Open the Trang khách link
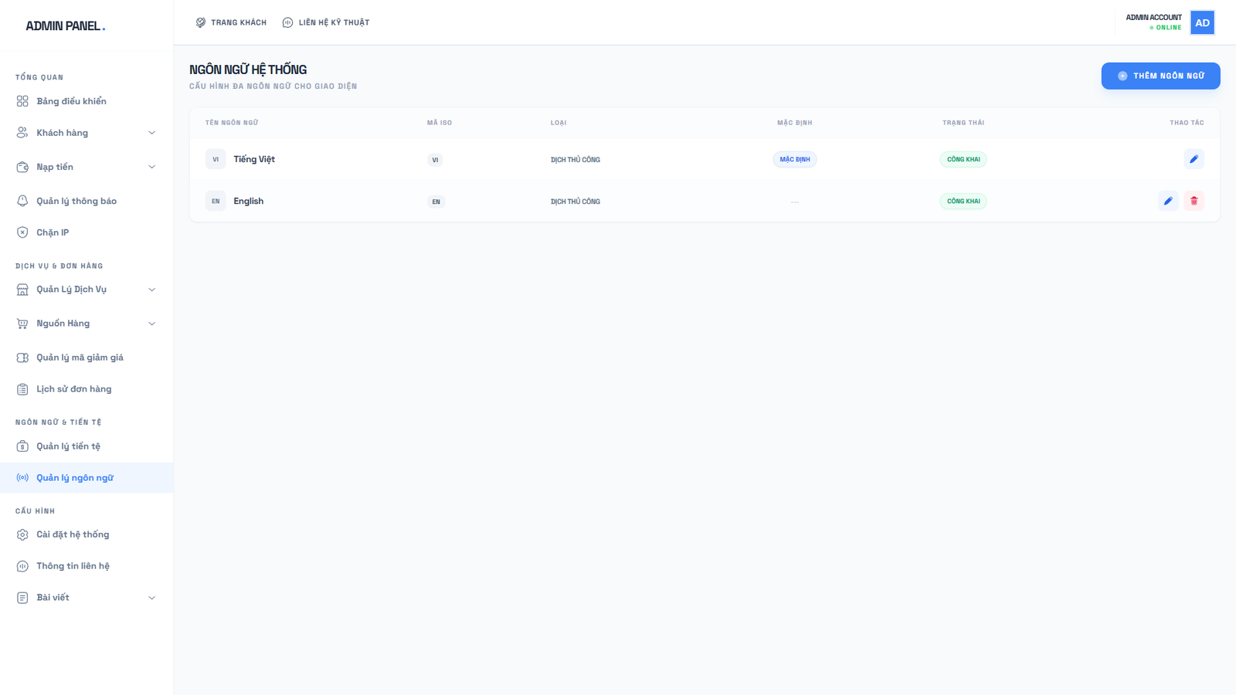This screenshot has width=1236, height=695. [x=231, y=22]
